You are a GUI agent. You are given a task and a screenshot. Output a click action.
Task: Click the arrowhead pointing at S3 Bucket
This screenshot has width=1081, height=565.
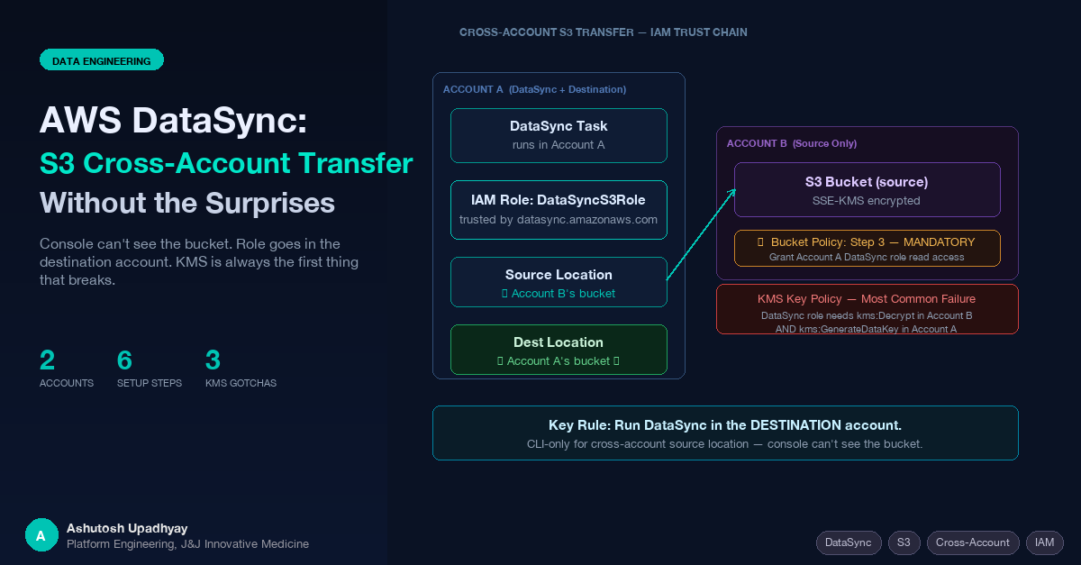(x=732, y=192)
